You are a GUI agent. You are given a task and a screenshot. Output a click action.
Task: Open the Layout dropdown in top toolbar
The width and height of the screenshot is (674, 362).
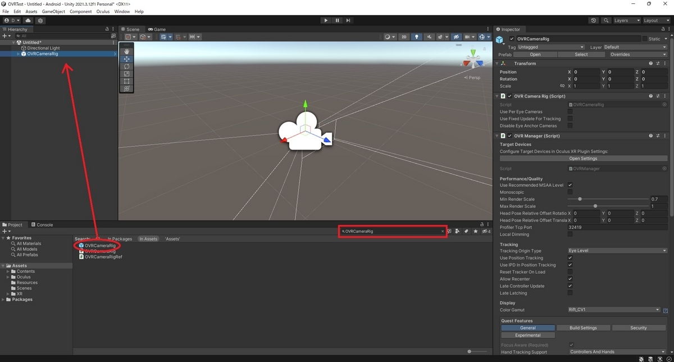[656, 20]
